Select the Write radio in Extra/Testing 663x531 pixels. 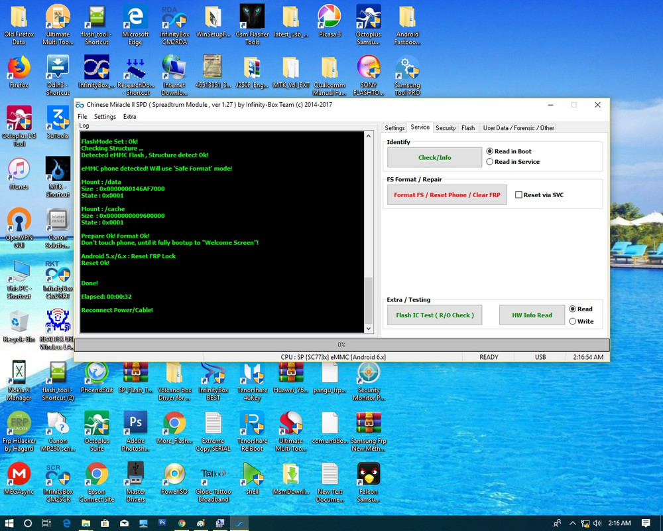pyautogui.click(x=573, y=321)
